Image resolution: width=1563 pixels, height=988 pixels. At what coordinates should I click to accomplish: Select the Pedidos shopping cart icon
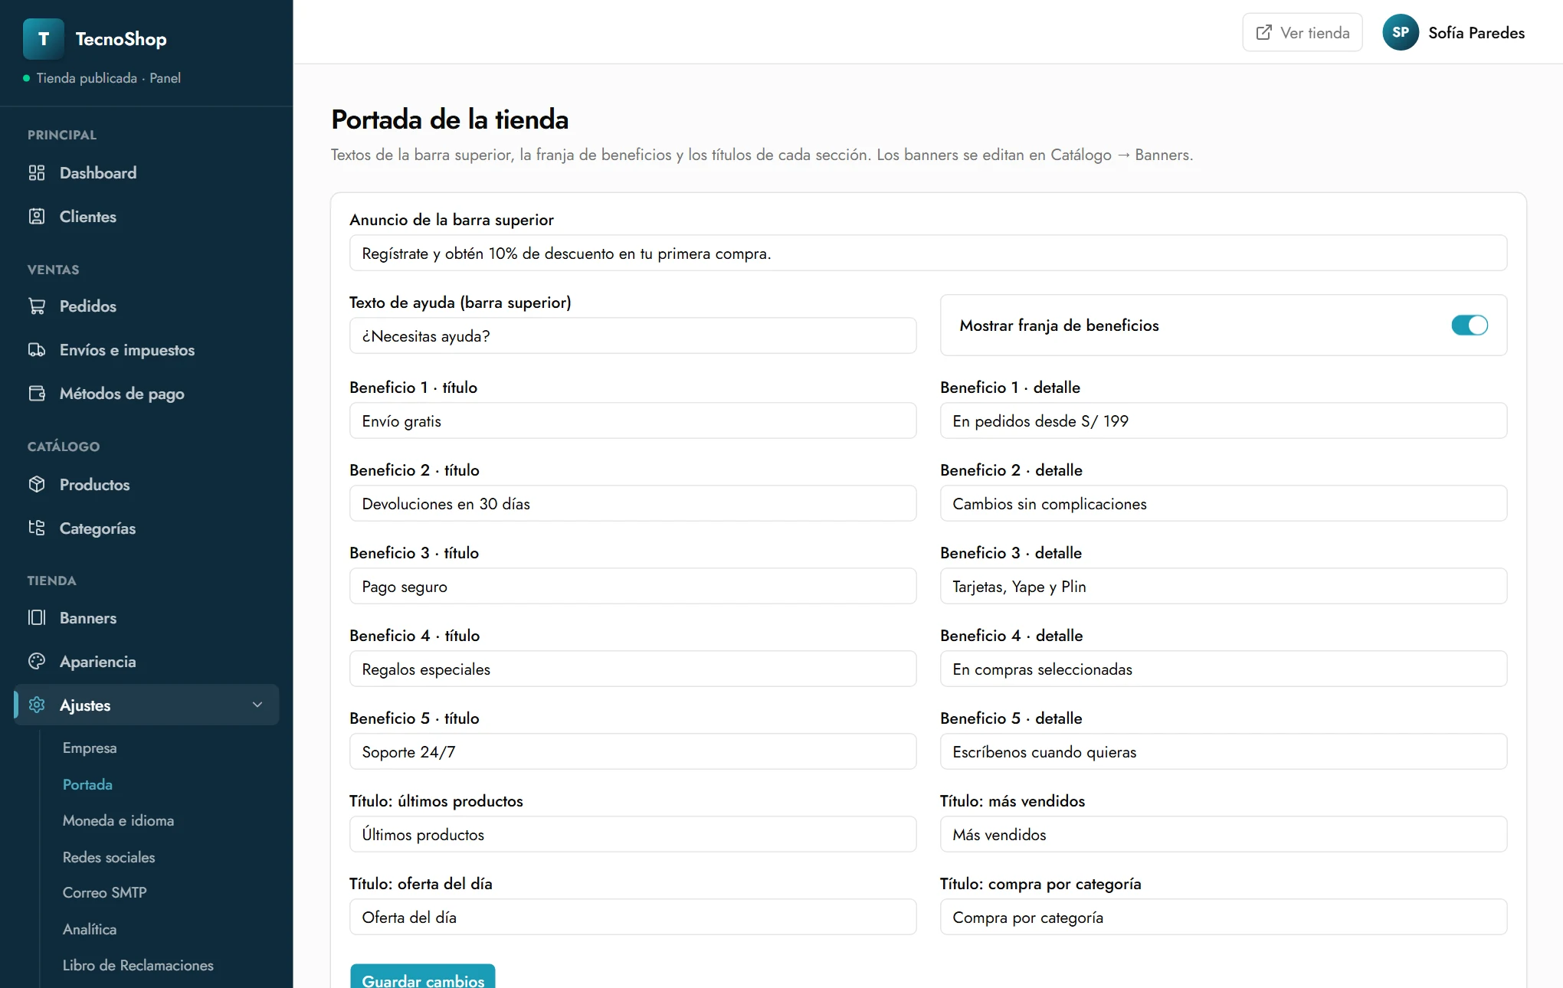37,306
